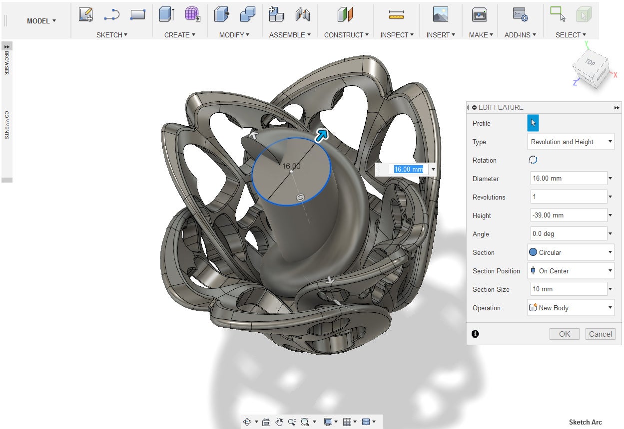Viewport: 624px width, 429px height.
Task: Open the Section dropdown showing Circular
Action: pyautogui.click(x=571, y=252)
